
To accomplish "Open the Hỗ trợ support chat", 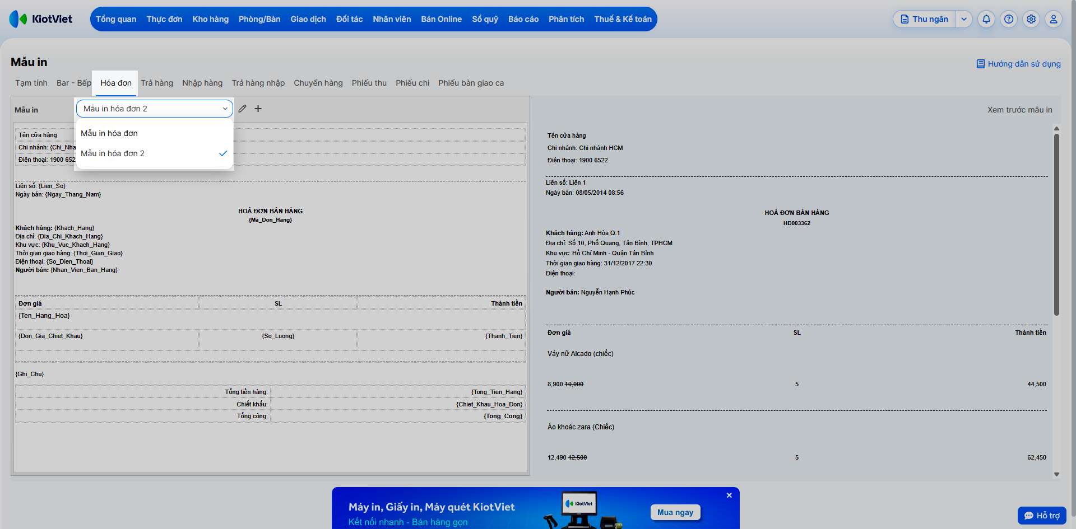I will [1042, 516].
